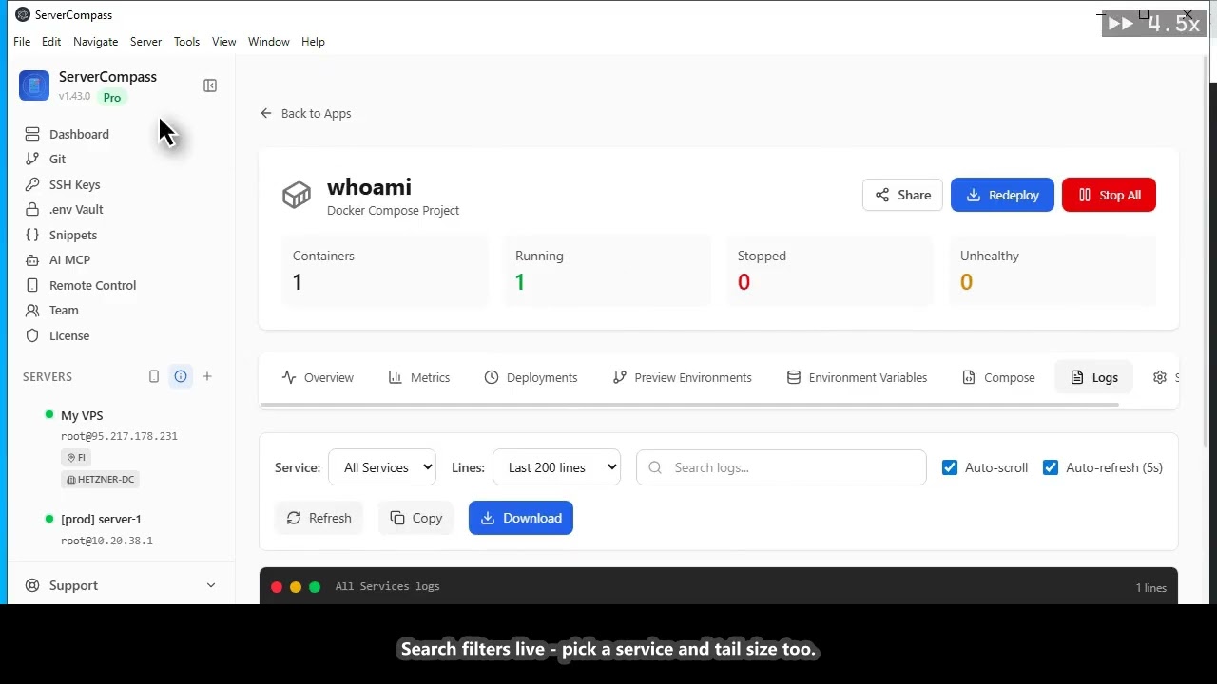Switch to the Compose tab
This screenshot has height=684, width=1217.
point(998,377)
